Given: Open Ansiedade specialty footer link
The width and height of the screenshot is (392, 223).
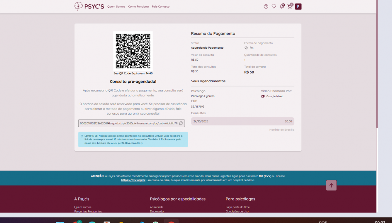Looking at the screenshot, I should click(156, 207).
